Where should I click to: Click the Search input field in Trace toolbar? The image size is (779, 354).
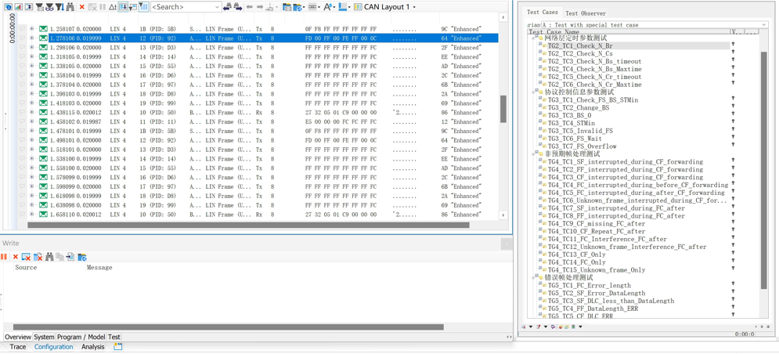click(x=186, y=7)
